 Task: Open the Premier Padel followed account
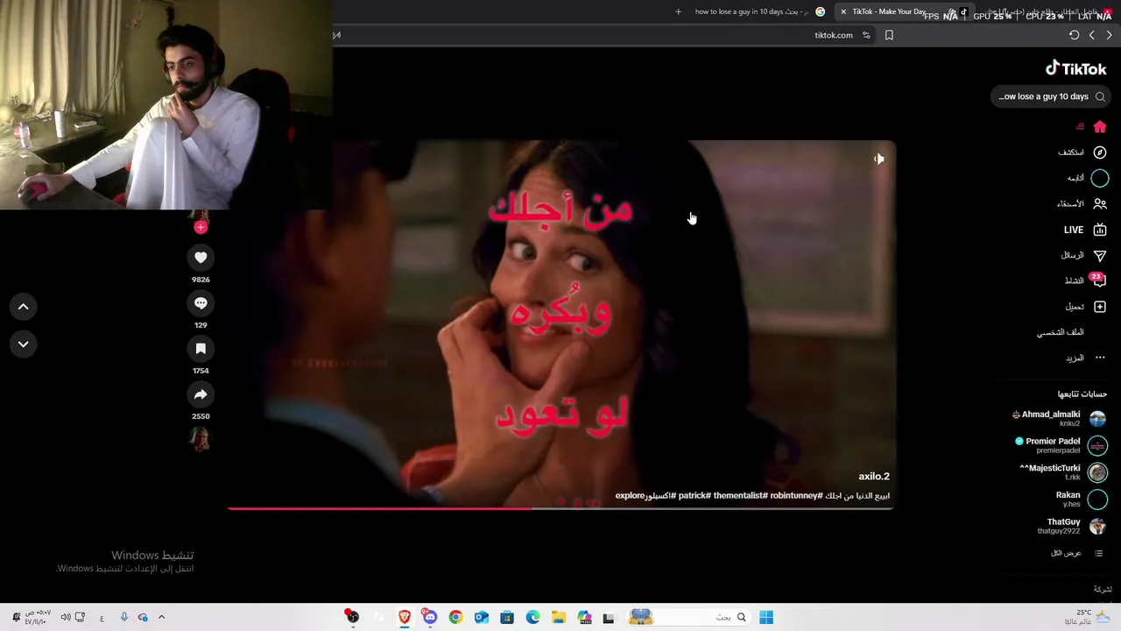(x=1060, y=445)
